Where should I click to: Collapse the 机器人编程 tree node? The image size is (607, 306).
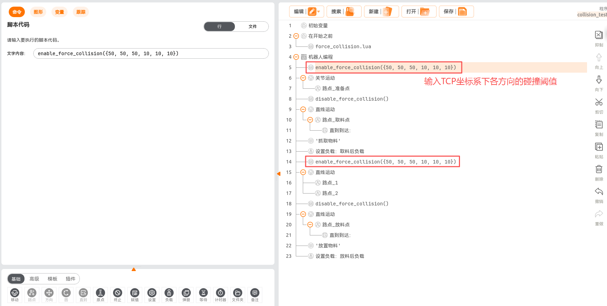[x=296, y=57]
